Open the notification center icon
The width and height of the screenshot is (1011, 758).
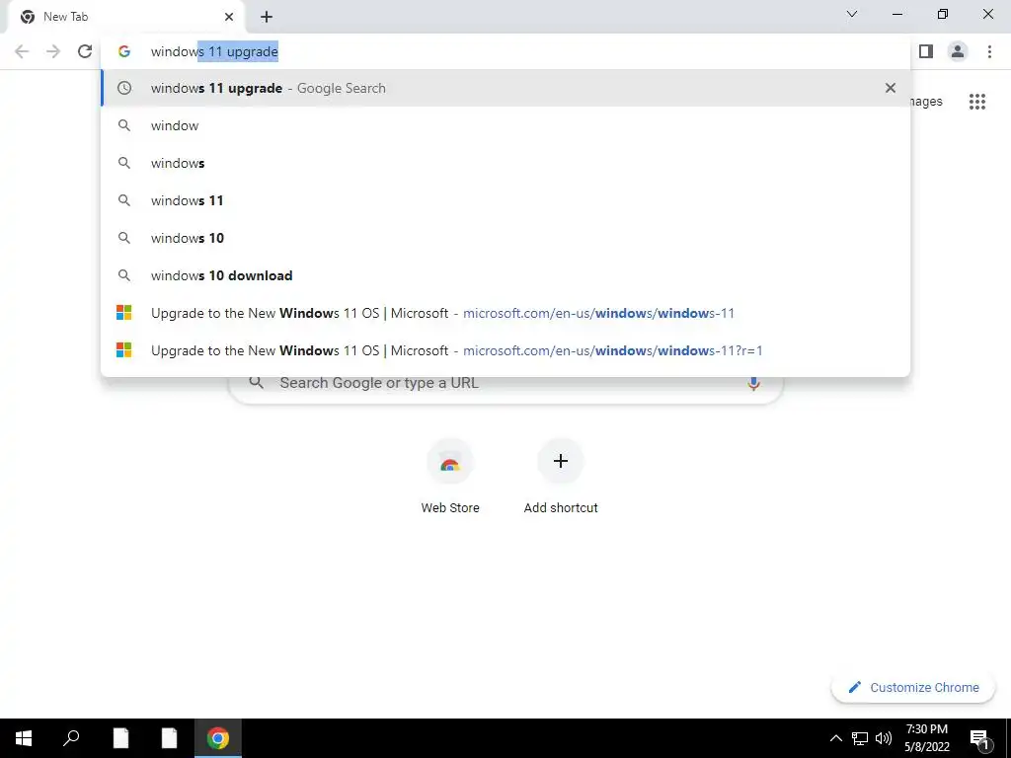(x=980, y=739)
